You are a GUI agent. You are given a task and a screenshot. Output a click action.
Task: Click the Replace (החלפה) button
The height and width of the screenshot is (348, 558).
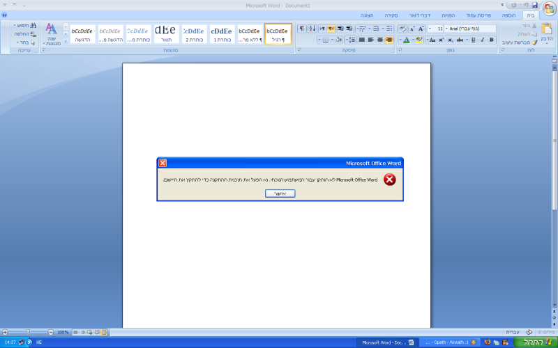[x=25, y=34]
